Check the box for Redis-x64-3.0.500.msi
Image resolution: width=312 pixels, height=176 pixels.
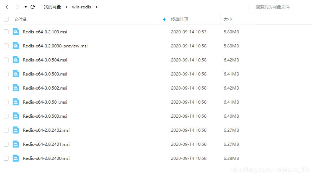pyautogui.click(x=6, y=116)
